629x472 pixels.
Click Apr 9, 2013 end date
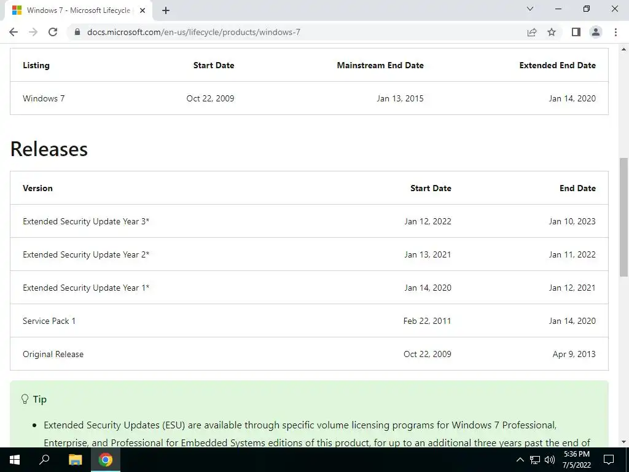574,354
